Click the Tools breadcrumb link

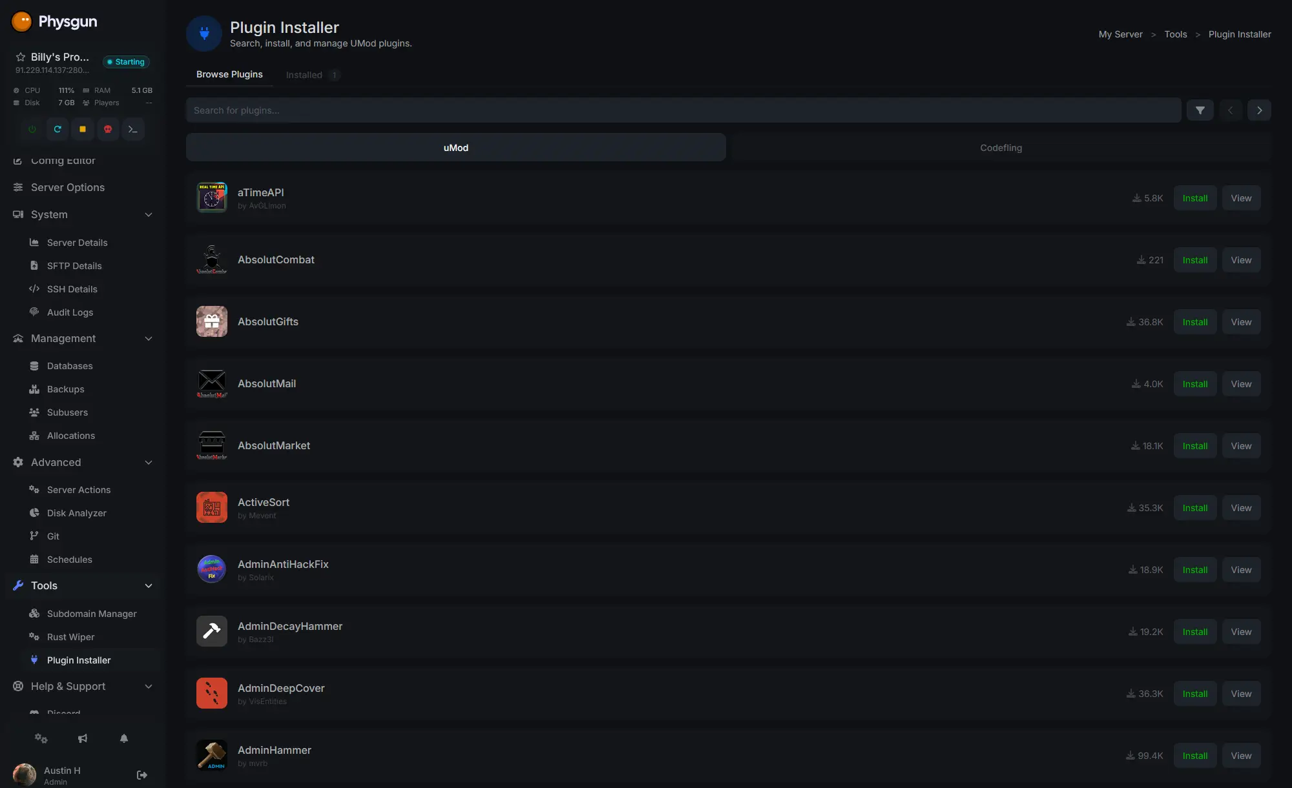click(x=1175, y=34)
